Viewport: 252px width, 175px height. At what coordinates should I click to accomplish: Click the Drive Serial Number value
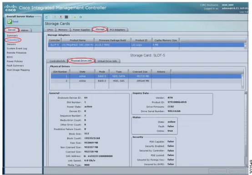[174, 111]
